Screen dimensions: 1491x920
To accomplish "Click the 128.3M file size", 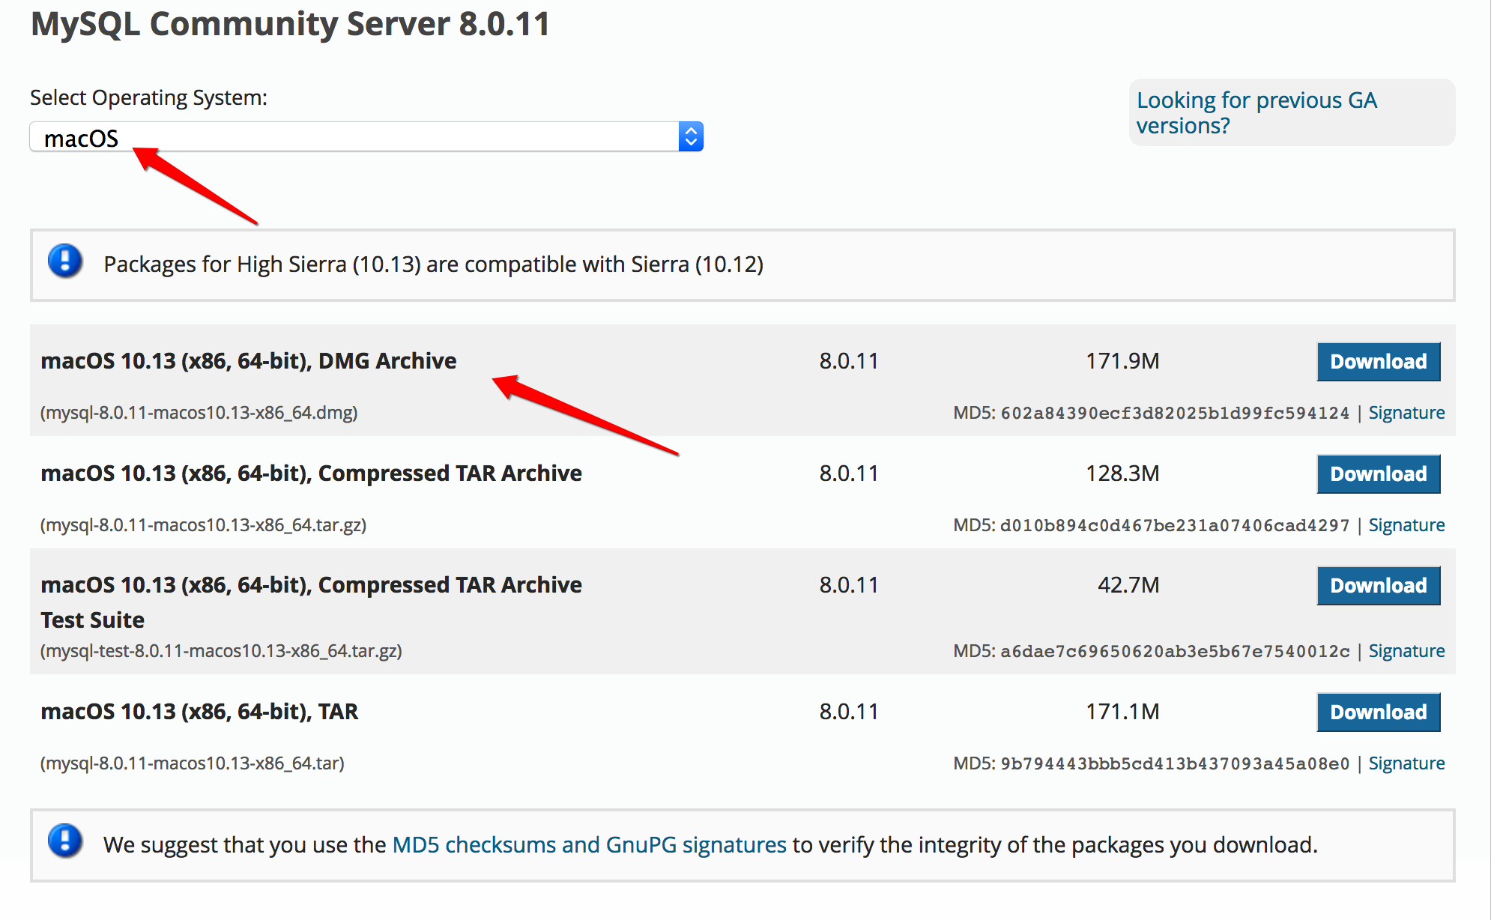I will pyautogui.click(x=1122, y=474).
